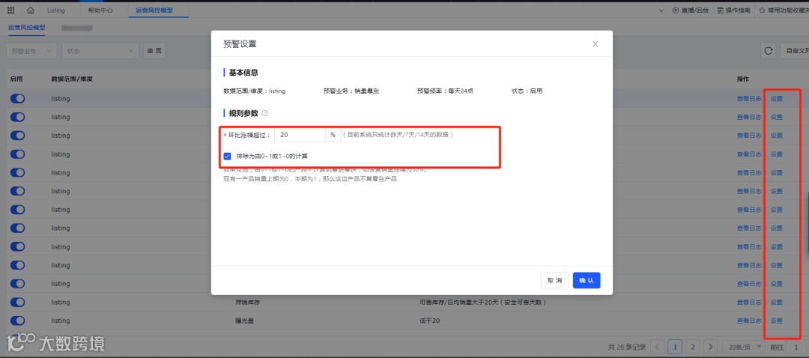Open the 状态 filter dropdown
The image size is (809, 358).
[x=100, y=50]
